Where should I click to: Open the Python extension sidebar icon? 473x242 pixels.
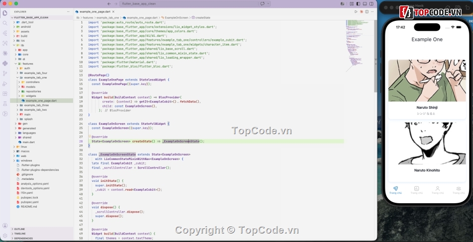[x=5, y=63]
